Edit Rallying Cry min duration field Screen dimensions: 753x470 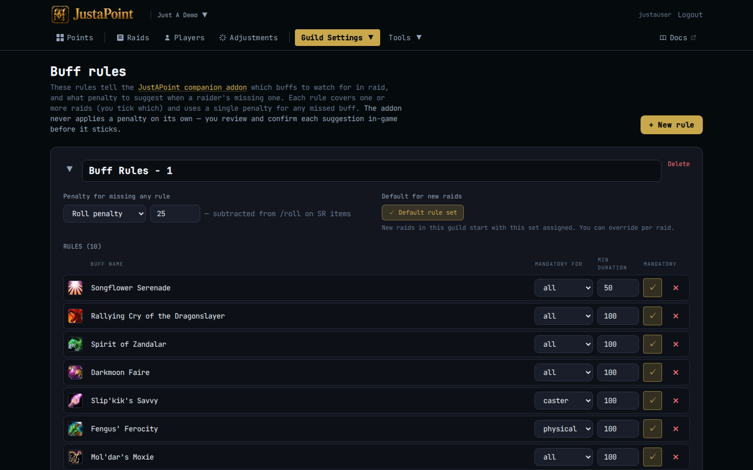[618, 316]
